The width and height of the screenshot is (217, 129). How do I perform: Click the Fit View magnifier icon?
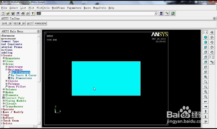[x=205, y=77]
